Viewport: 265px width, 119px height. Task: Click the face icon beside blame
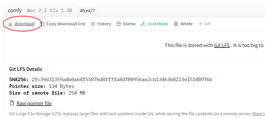pos(119,24)
